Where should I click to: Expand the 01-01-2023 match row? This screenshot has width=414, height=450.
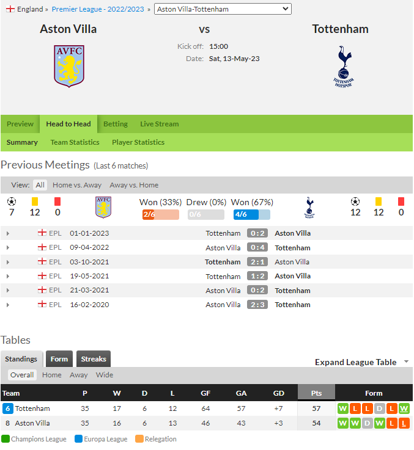point(8,234)
